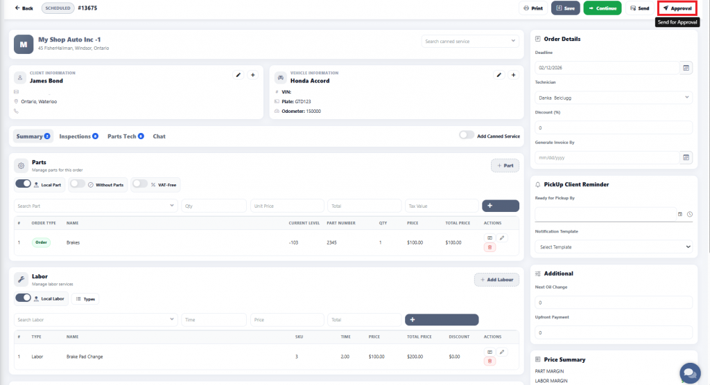Image resolution: width=710 pixels, height=385 pixels.
Task: Open the Search canned service dropdown
Action: (470, 42)
